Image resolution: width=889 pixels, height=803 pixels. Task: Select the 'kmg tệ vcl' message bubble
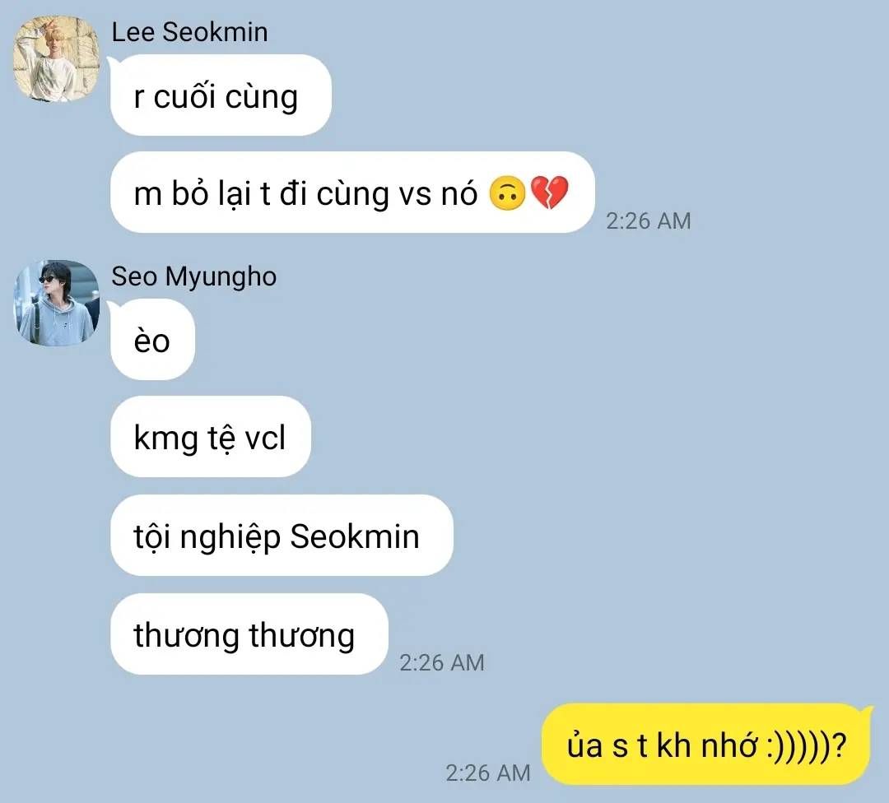click(210, 437)
